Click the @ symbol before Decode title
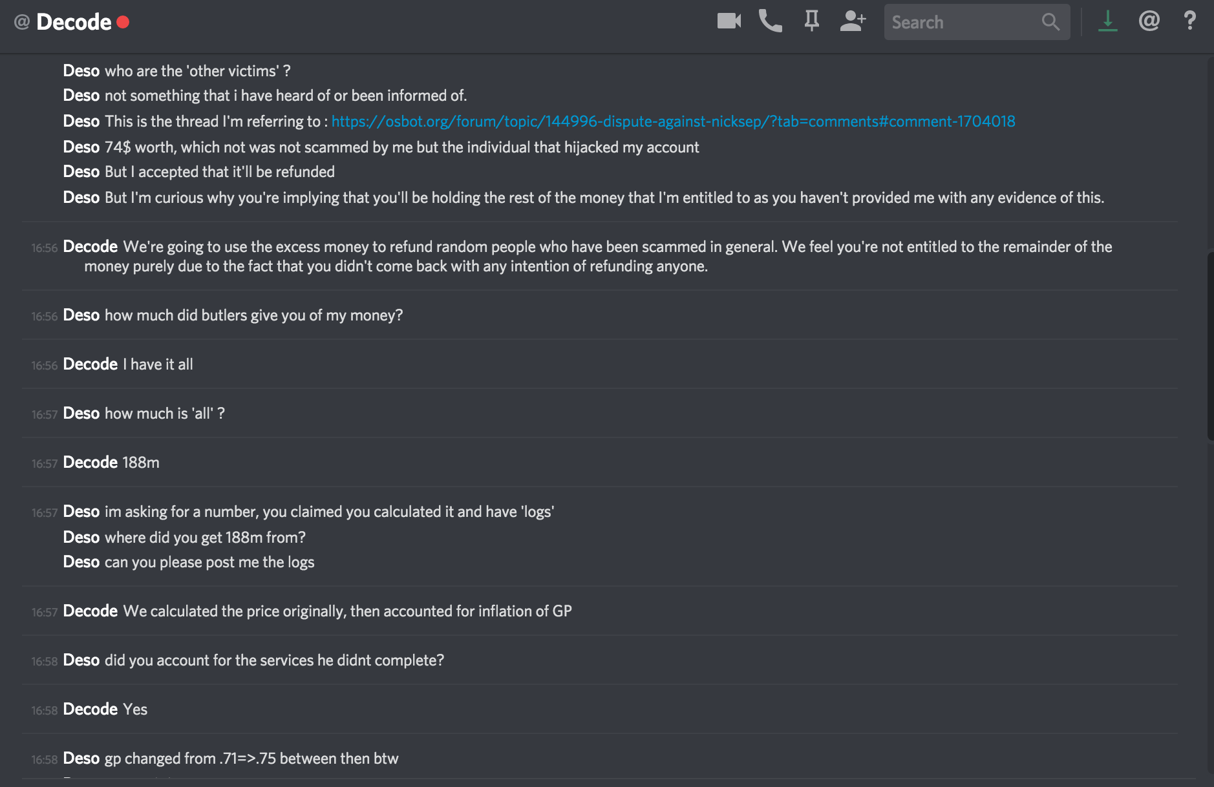 coord(22,22)
